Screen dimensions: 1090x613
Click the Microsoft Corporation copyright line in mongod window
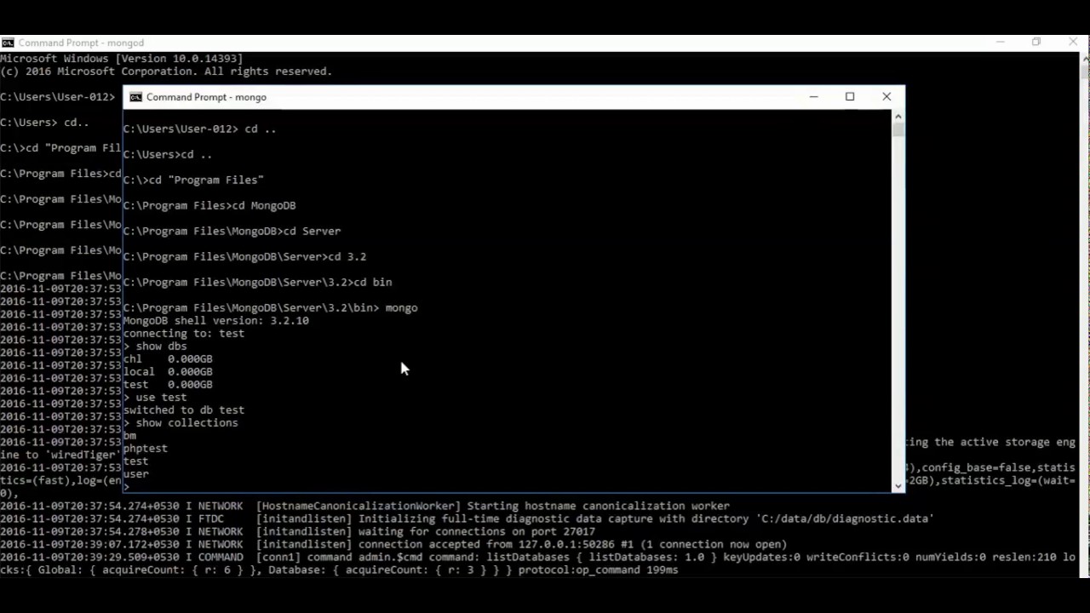pyautogui.click(x=166, y=72)
